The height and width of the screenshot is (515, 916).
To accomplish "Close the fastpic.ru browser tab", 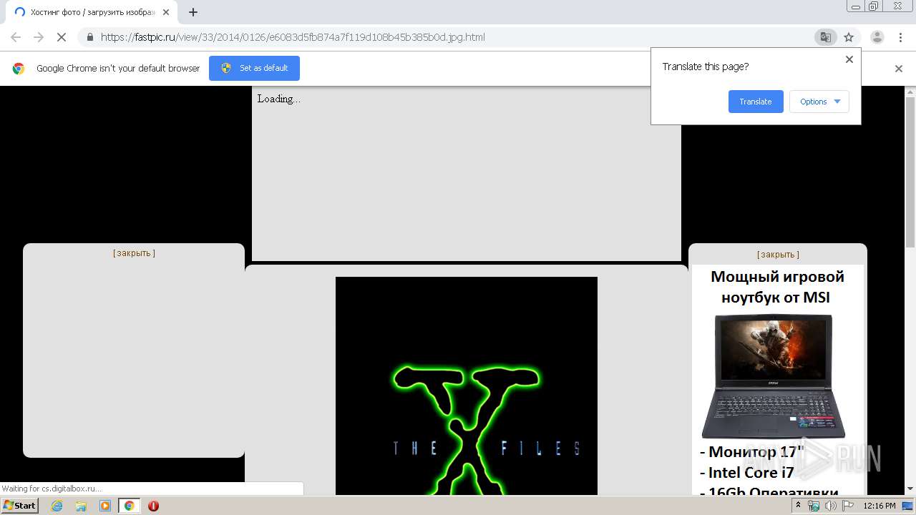I will 165,12.
